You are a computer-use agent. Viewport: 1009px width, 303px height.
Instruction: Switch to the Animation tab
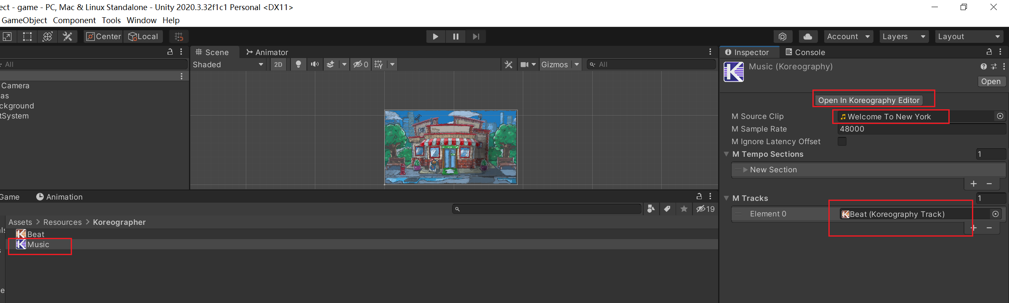[59, 197]
